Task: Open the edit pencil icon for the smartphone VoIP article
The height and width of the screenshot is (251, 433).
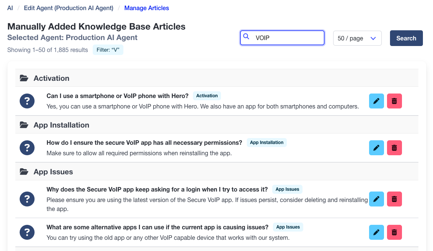Action: (377, 101)
